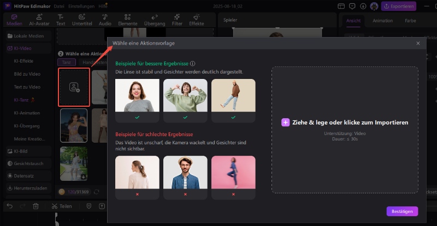Click the layout switch icon in title bar
Screen dimensions: 437x226
click(341, 6)
